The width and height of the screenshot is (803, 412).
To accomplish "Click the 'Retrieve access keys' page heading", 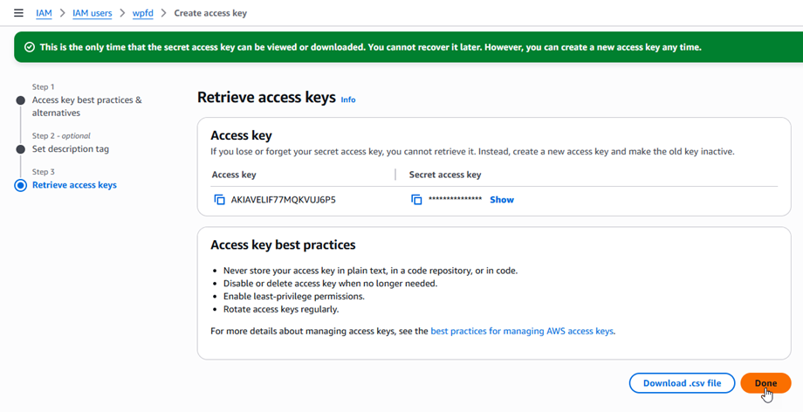I will (266, 98).
